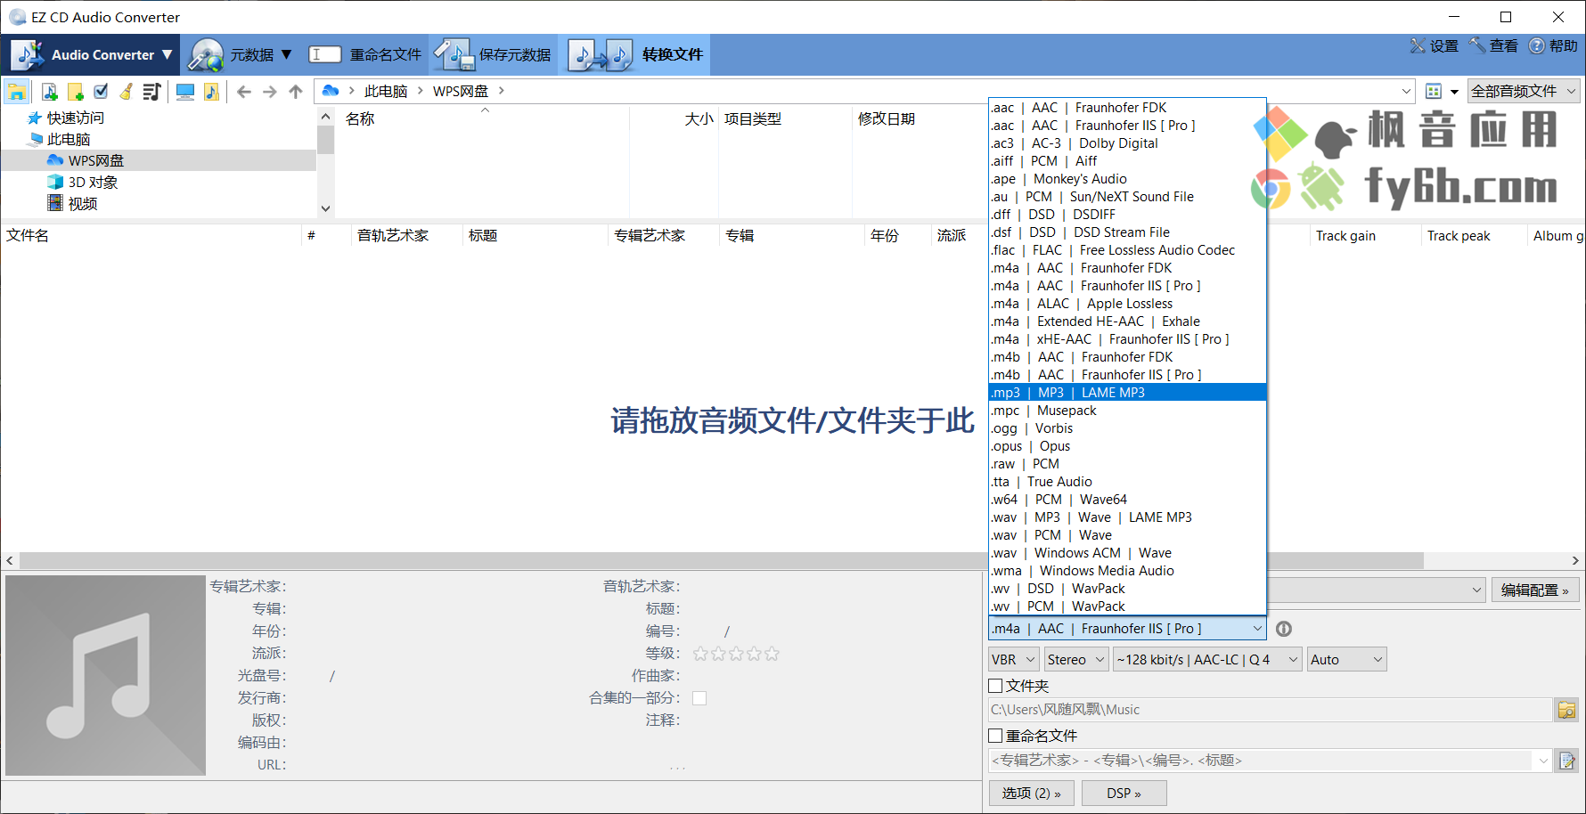The height and width of the screenshot is (814, 1586).
Task: Expand the address bar history dropdown
Action: click(1406, 91)
